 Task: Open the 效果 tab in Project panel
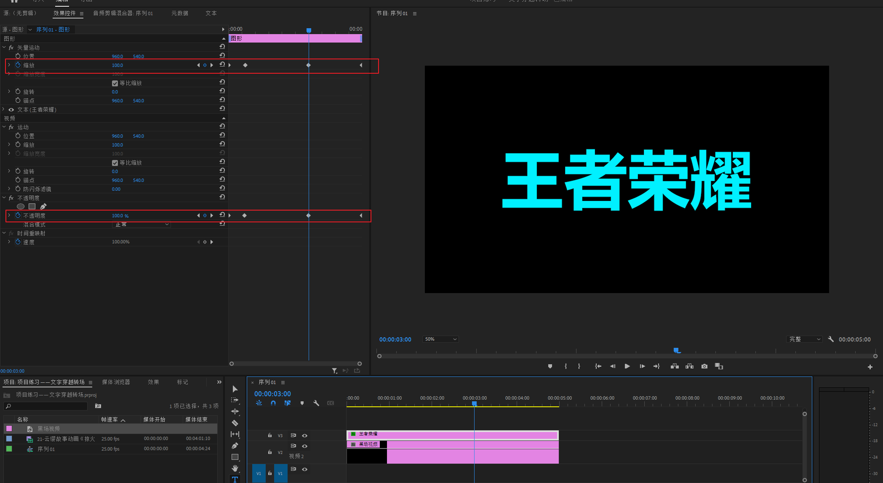click(153, 382)
